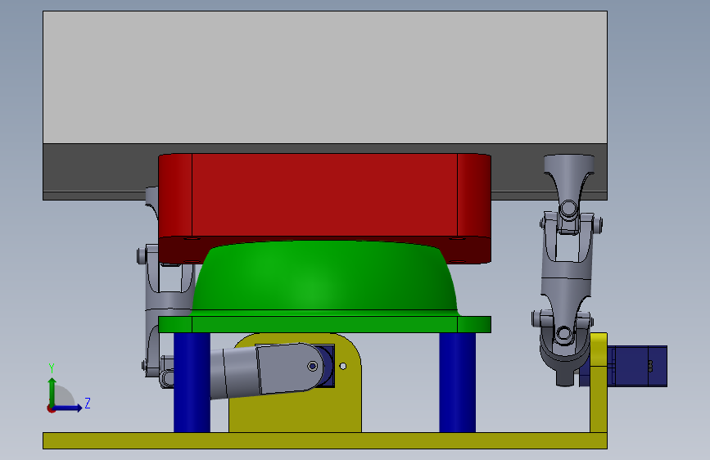710x460 pixels.
Task: Click the small hole in the yellow bracket
Action: point(343,366)
